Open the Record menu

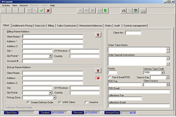pyautogui.click(x=23, y=6)
